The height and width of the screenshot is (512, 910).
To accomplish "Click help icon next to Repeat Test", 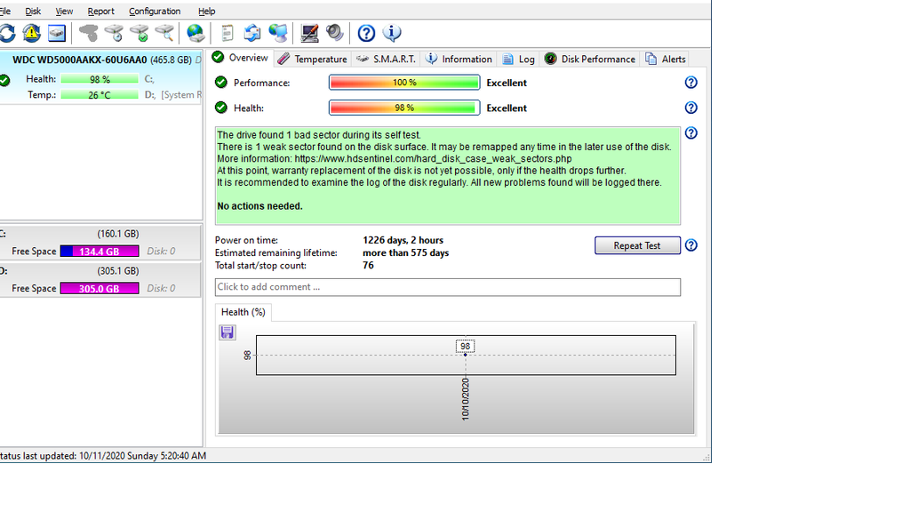I will (x=690, y=245).
